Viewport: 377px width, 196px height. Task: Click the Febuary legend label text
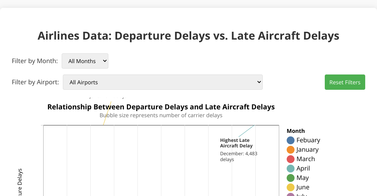click(x=308, y=140)
